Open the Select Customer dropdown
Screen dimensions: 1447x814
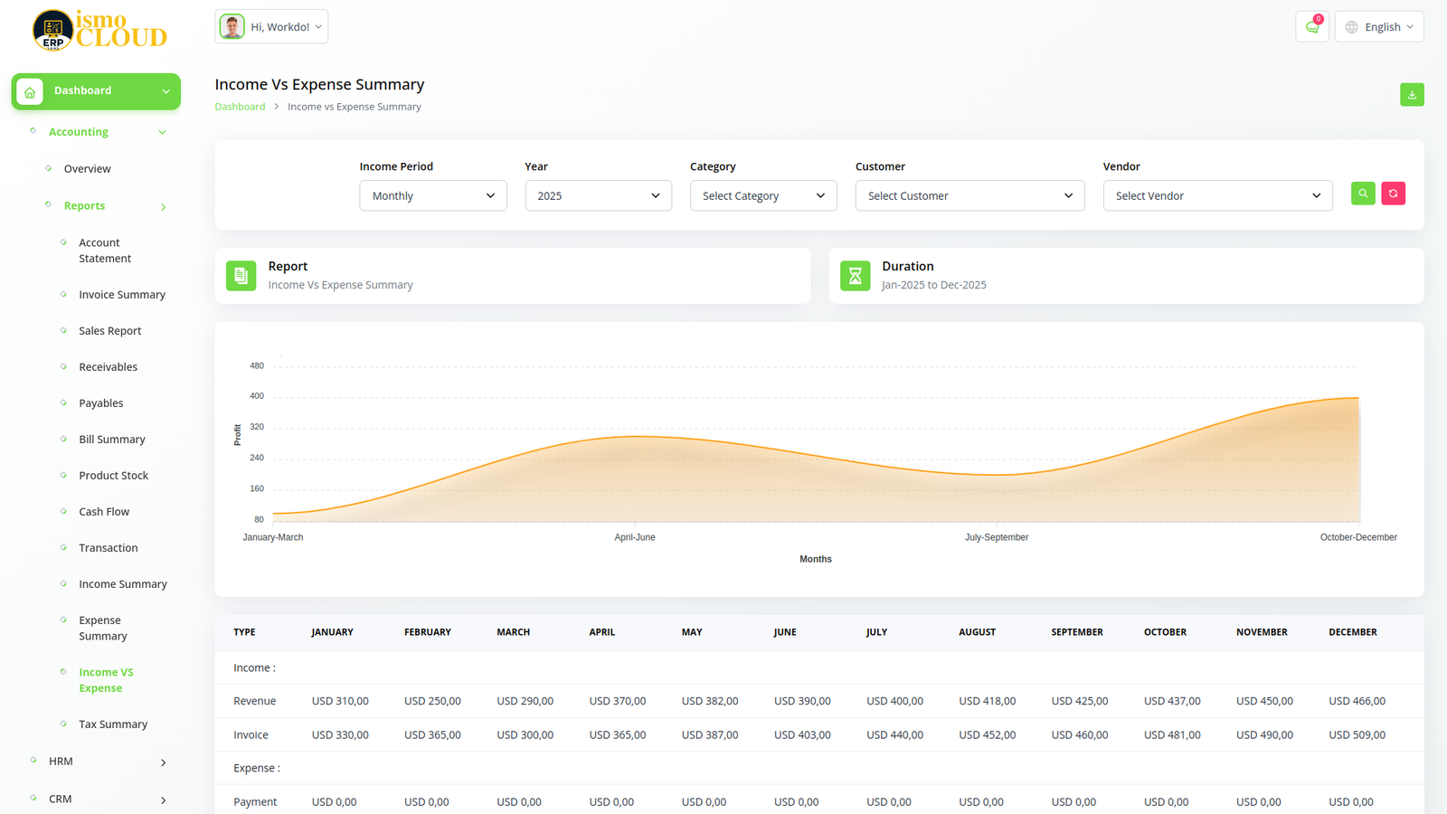coord(969,195)
